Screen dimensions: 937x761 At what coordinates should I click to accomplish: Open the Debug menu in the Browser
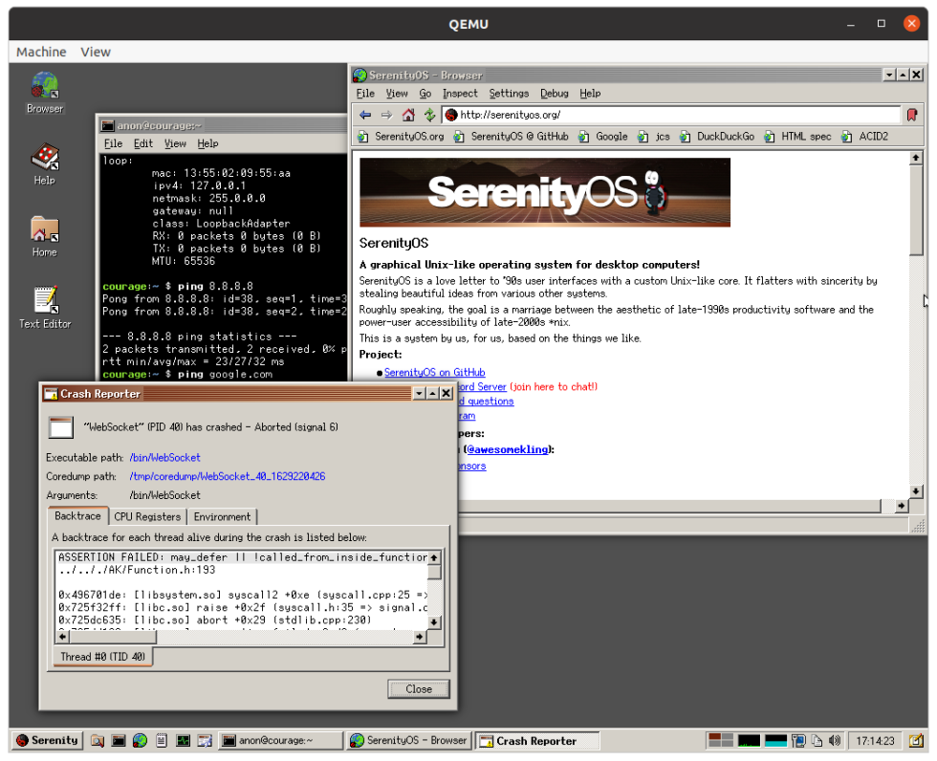(554, 94)
